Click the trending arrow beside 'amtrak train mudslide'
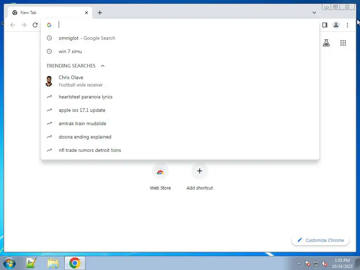 coord(49,123)
